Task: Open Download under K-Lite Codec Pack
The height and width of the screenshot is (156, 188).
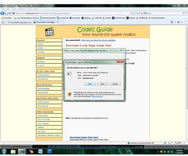Action: coord(49,79)
